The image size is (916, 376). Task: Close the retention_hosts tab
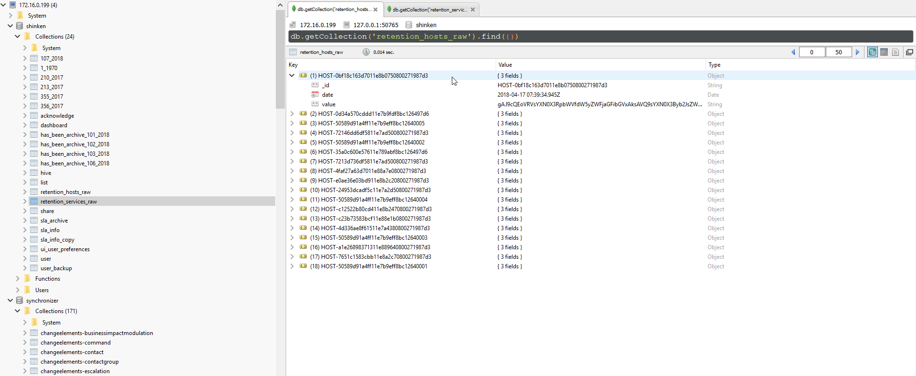tap(375, 10)
